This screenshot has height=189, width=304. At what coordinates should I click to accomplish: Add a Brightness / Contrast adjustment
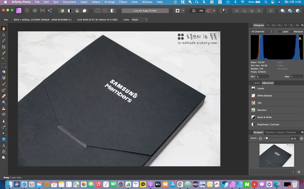(x=277, y=125)
